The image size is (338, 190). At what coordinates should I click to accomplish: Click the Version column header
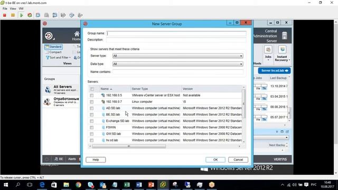coord(212,89)
